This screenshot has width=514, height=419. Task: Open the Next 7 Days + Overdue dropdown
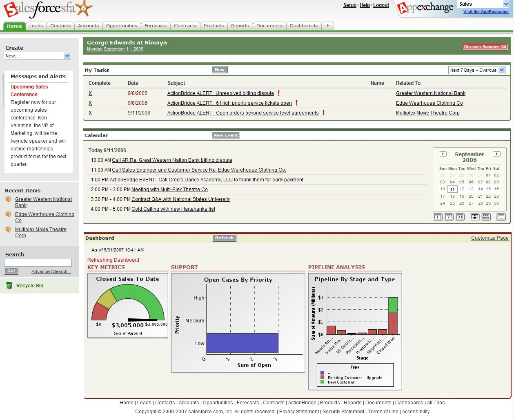(477, 70)
